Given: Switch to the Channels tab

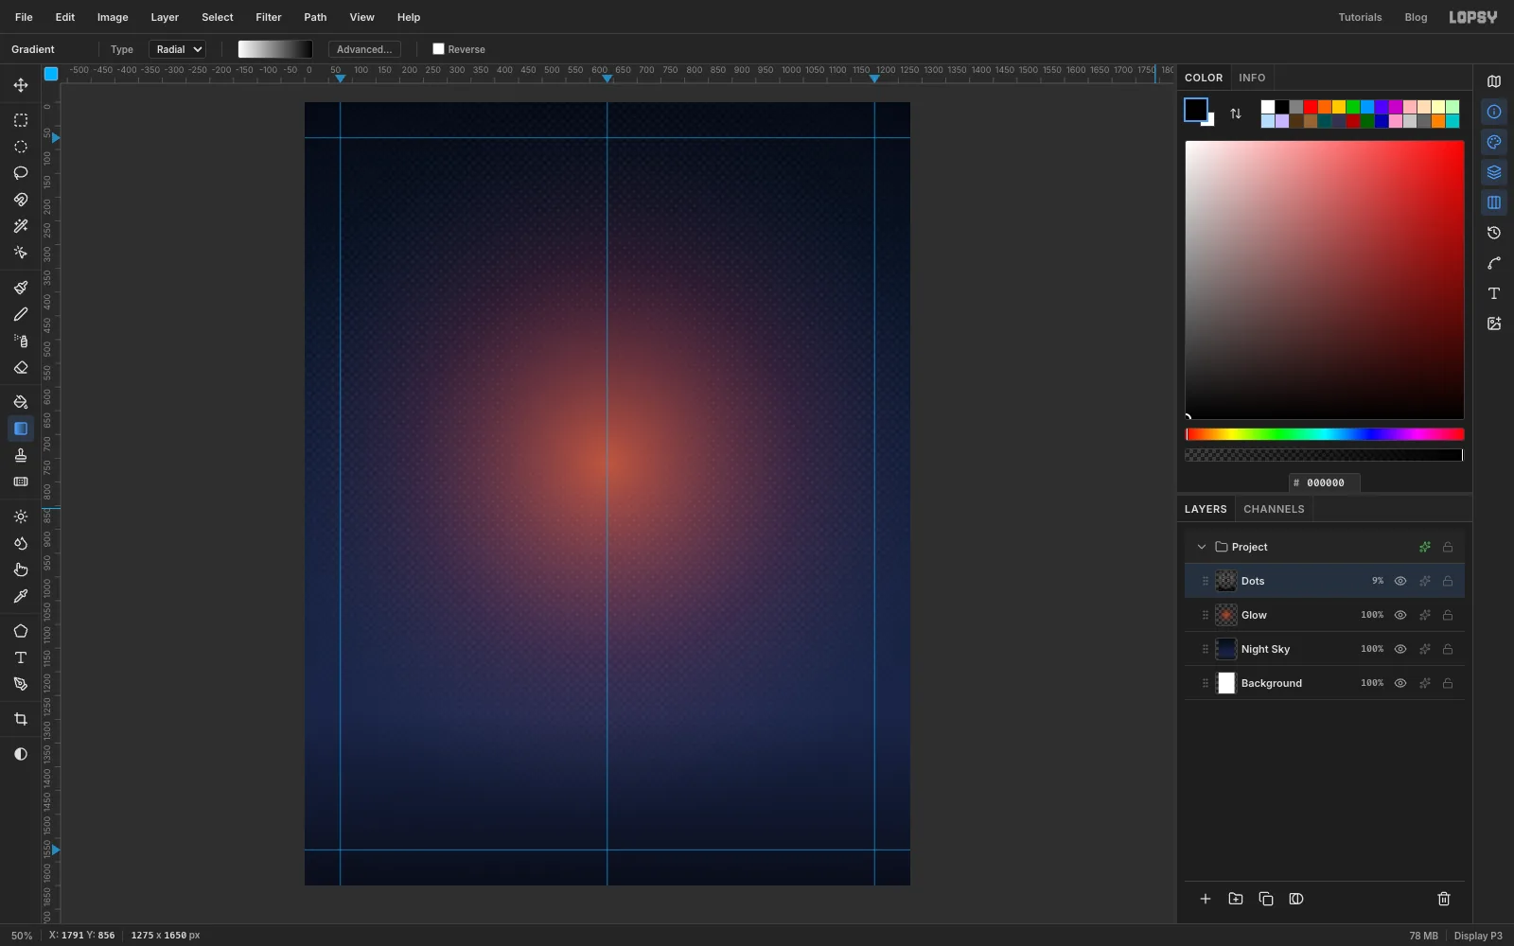Looking at the screenshot, I should (1274, 509).
